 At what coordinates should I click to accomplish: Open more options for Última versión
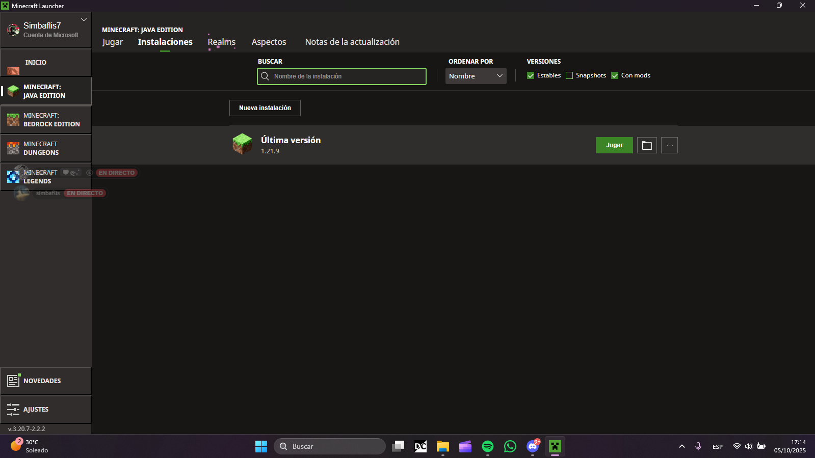click(669, 145)
